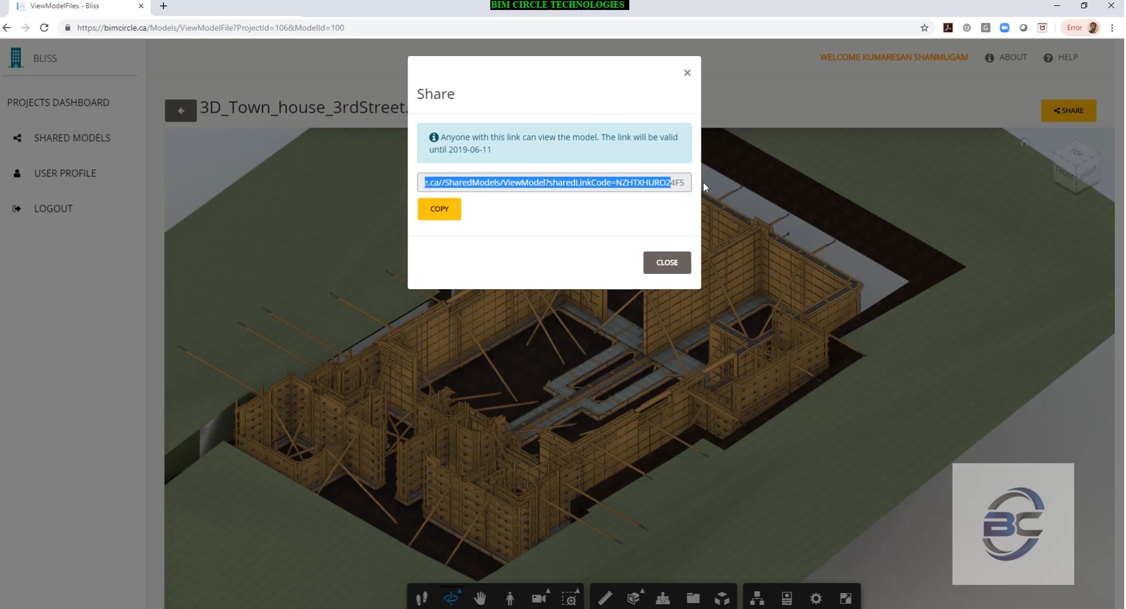Activate the Measure ruler tool

point(604,598)
